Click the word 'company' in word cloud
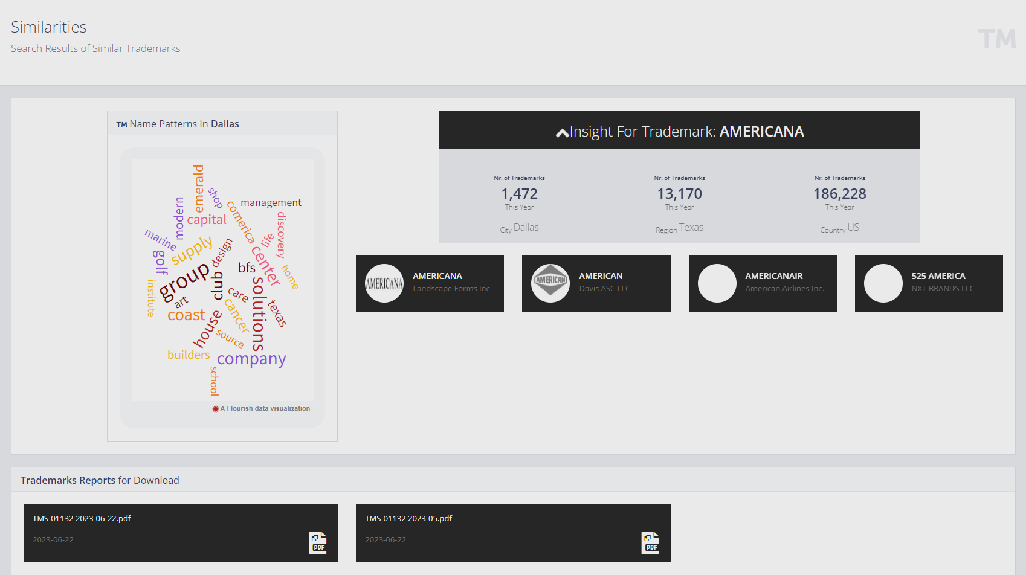Viewport: 1026px width, 575px height. [251, 359]
